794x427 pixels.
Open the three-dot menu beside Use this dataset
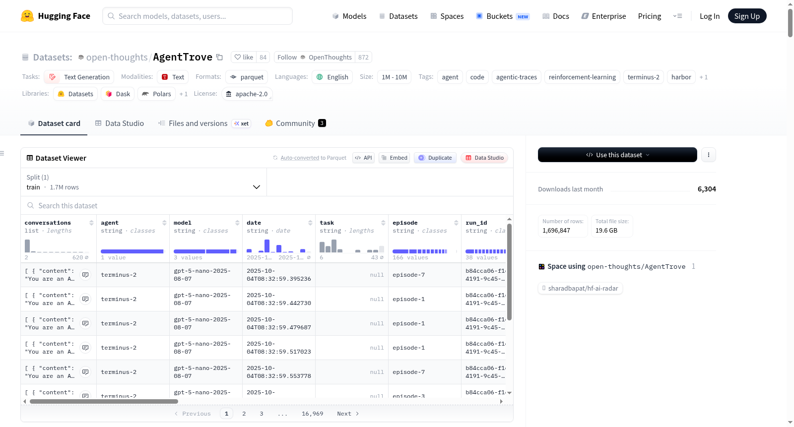pyautogui.click(x=708, y=155)
